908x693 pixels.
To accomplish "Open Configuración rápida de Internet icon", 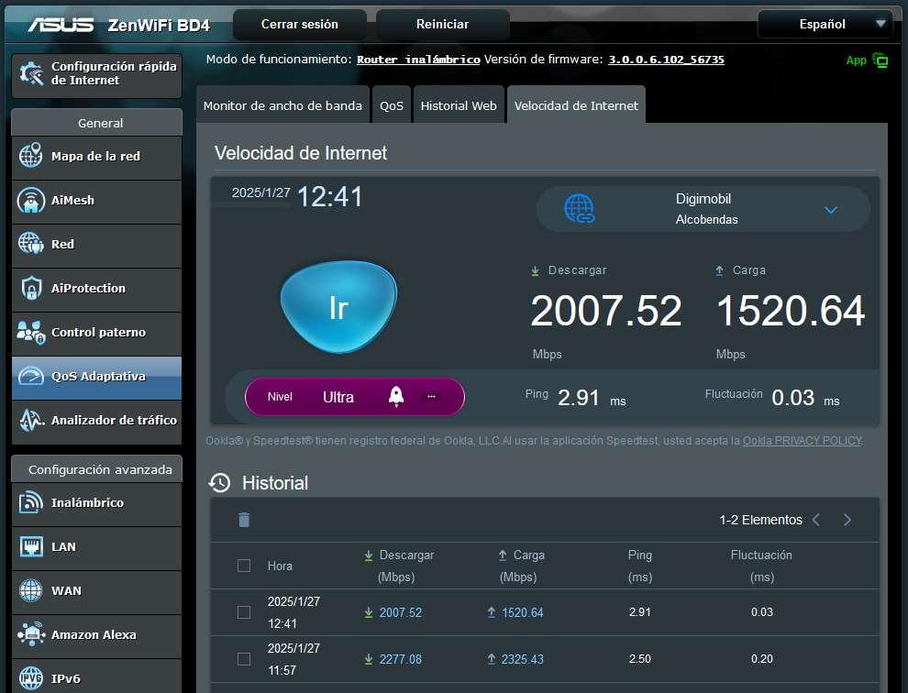I will pos(31,73).
